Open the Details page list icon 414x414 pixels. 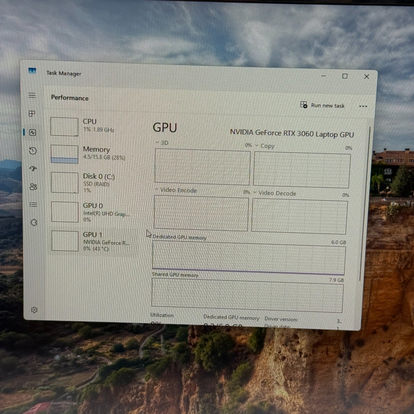pyautogui.click(x=33, y=205)
